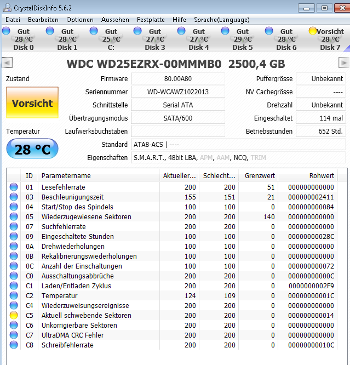Click status orb of Eingeschaltete Stunden row

coord(14,236)
